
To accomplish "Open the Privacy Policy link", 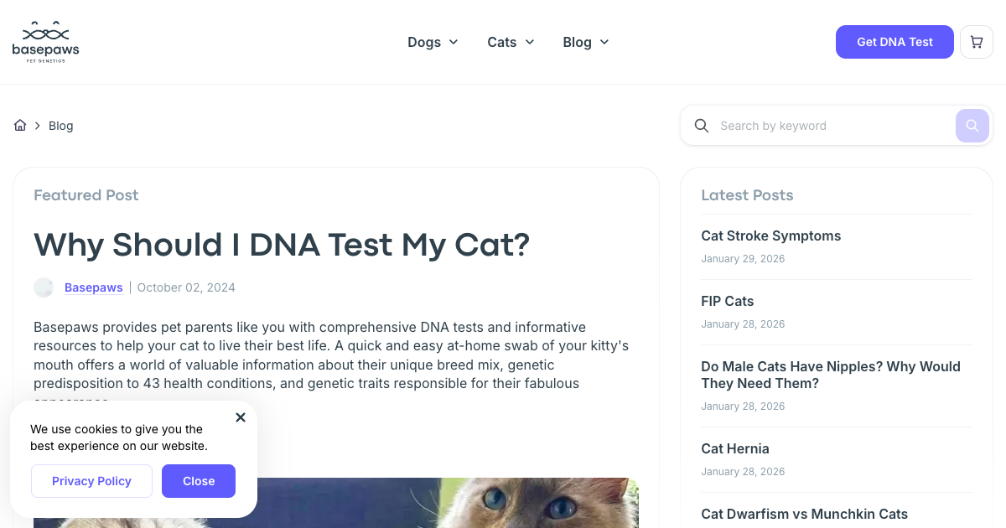I will 91,481.
